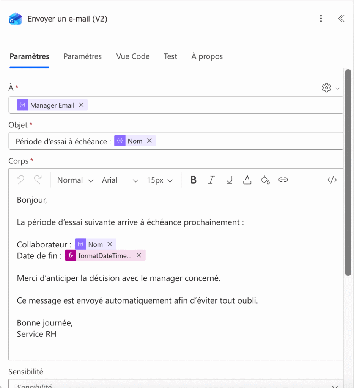Open the highlight color swatch tool

coord(265,180)
